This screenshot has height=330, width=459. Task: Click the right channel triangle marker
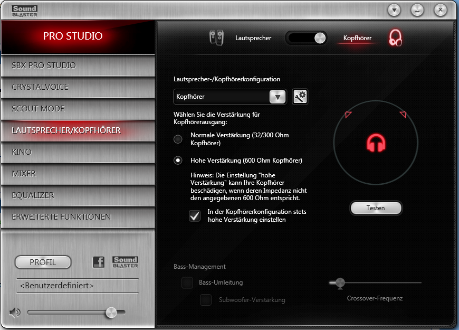403,114
